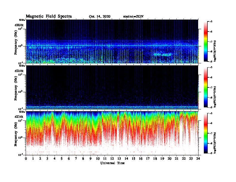
Task: Click the Frequency (Hz) label of dZ/dt panel
Action: (16, 134)
